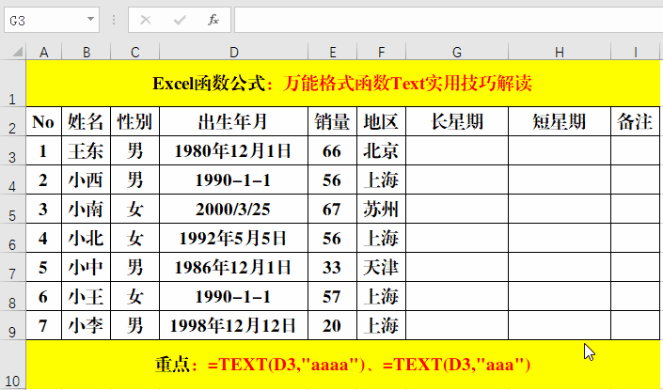Select the sales cell '66'

pos(332,150)
